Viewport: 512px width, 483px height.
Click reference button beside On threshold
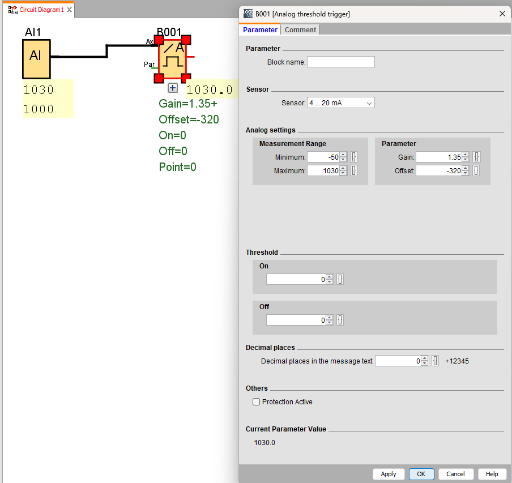(340, 279)
